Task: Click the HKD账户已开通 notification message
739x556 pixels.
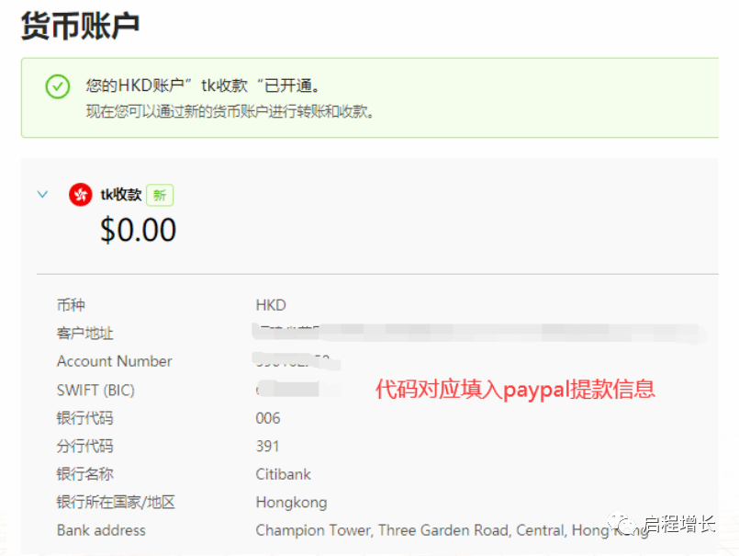Action: 204,85
